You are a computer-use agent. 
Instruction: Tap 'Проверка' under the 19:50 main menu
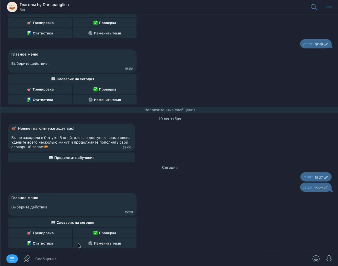point(105,89)
